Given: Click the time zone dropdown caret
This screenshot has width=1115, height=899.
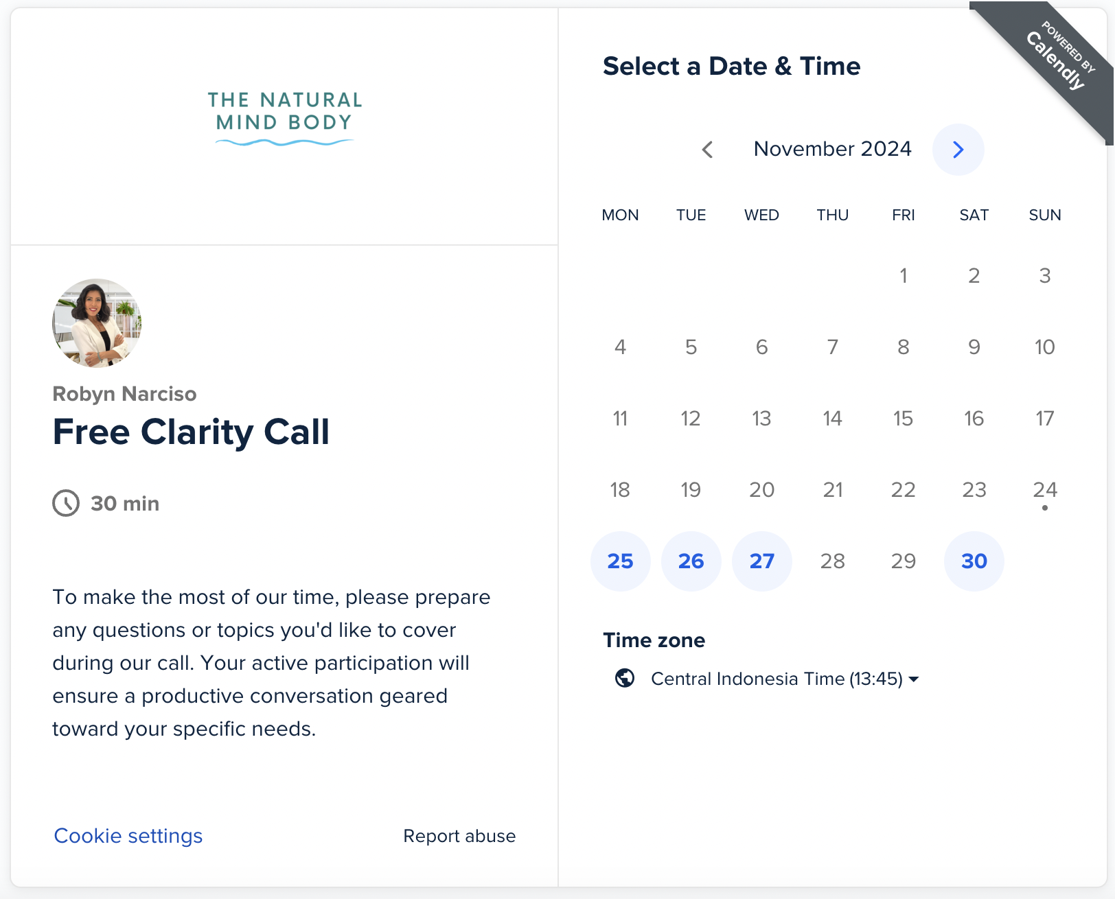Looking at the screenshot, I should pos(914,679).
